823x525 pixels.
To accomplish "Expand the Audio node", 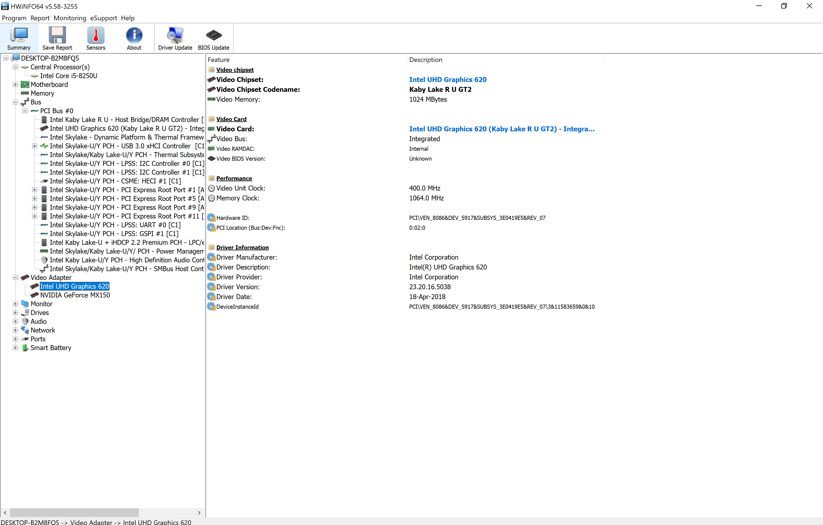I will point(15,321).
